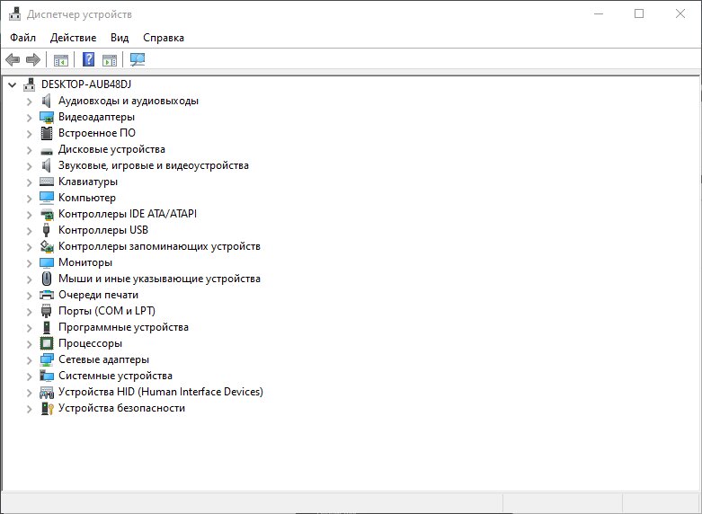Image resolution: width=702 pixels, height=514 pixels.
Task: Click the Forward arrow in the toolbar
Action: coord(33,60)
